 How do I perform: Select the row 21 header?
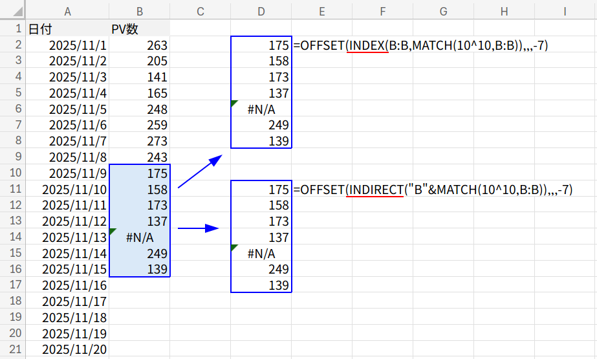point(13,349)
